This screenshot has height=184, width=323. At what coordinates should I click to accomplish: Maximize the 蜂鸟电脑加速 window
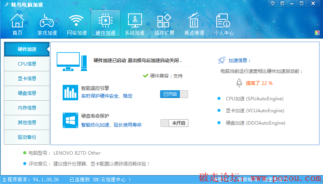302,3
